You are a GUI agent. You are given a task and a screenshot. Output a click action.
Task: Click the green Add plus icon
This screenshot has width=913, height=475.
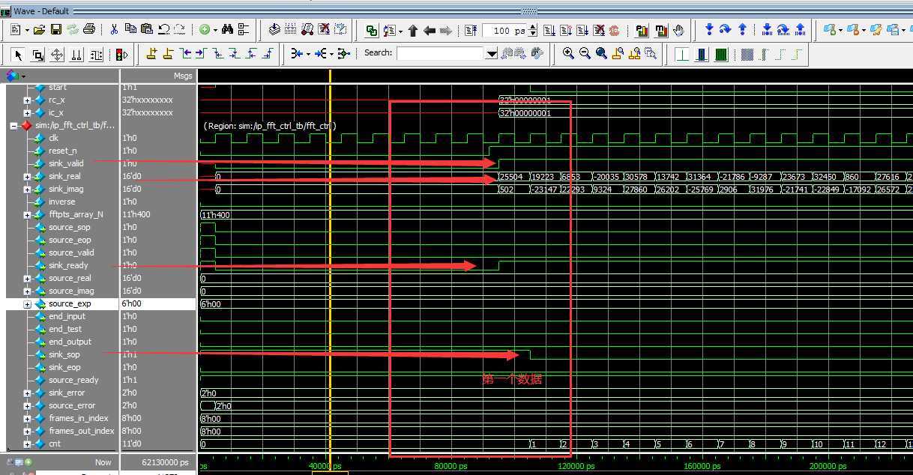tap(205, 30)
